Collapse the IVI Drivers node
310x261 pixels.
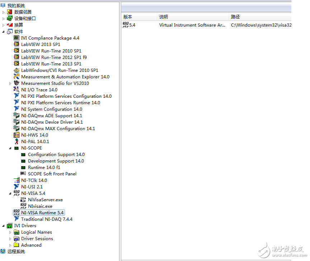(x=3, y=226)
